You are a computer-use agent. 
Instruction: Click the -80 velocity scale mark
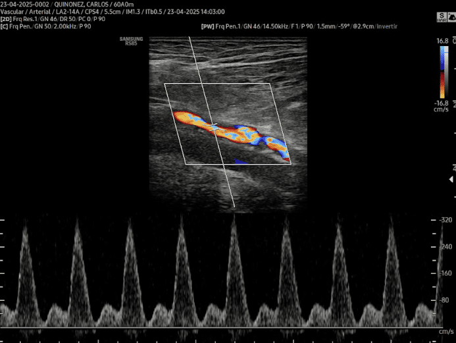446,300
